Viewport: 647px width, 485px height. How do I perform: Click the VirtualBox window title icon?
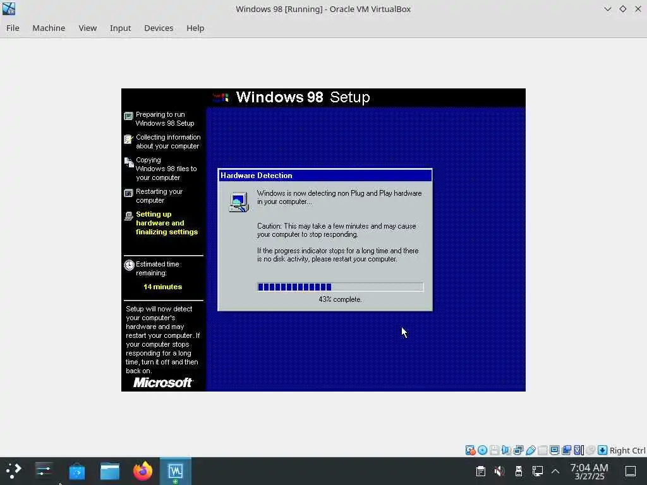tap(9, 9)
